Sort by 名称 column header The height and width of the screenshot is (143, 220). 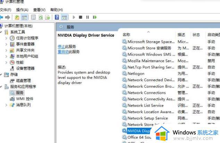[x=126, y=35]
